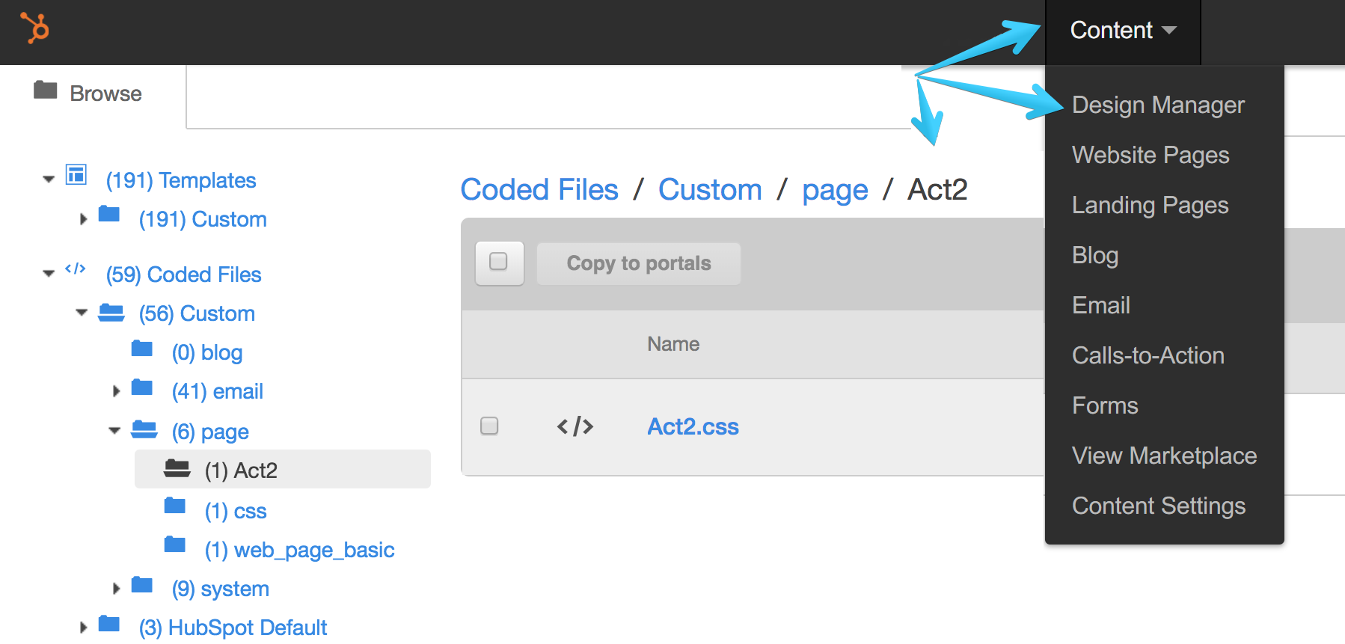1345x644 pixels.
Task: Go to Coded Files breadcrumb
Action: tap(539, 189)
